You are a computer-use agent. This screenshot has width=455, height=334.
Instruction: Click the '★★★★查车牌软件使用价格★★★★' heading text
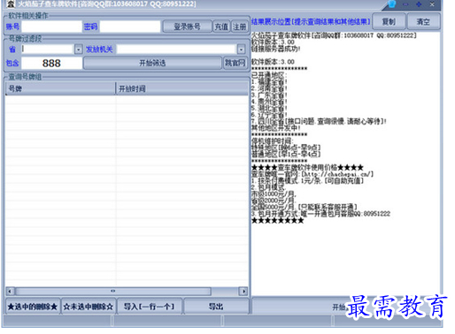point(307,167)
